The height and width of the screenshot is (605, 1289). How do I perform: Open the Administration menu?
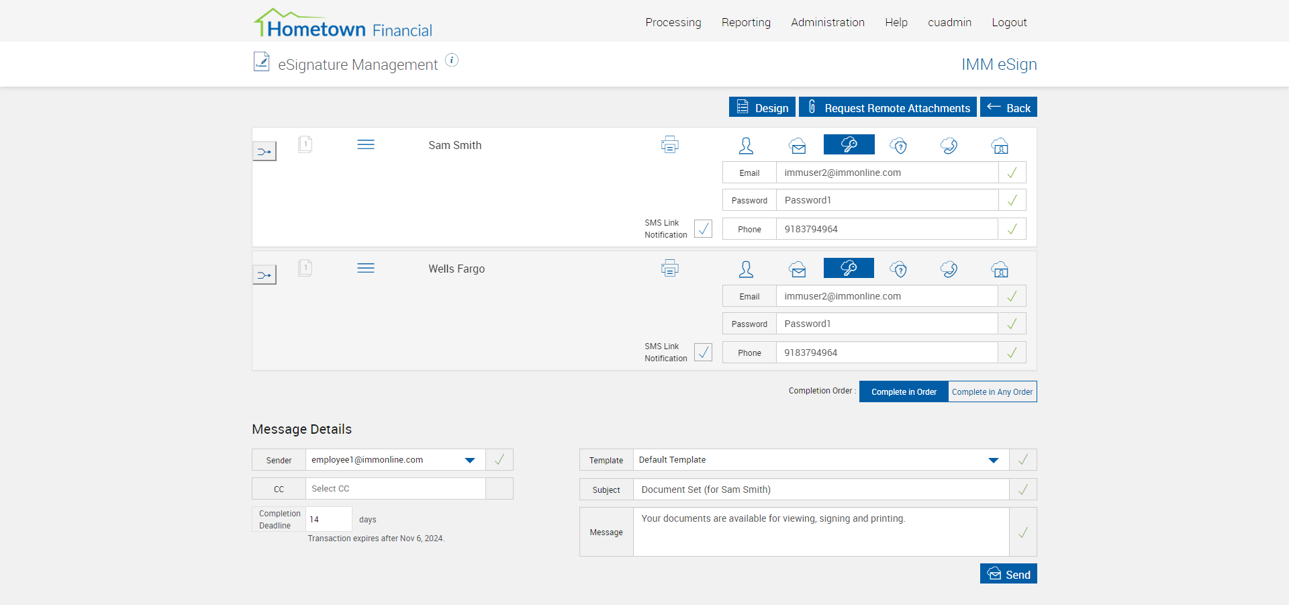tap(827, 22)
